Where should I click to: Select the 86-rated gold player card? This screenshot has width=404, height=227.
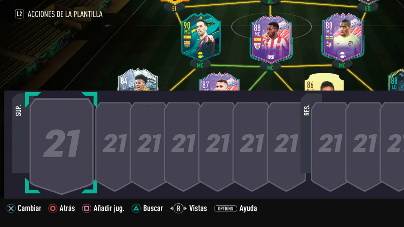[324, 82]
